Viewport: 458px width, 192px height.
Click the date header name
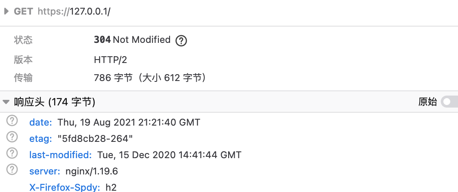40,122
